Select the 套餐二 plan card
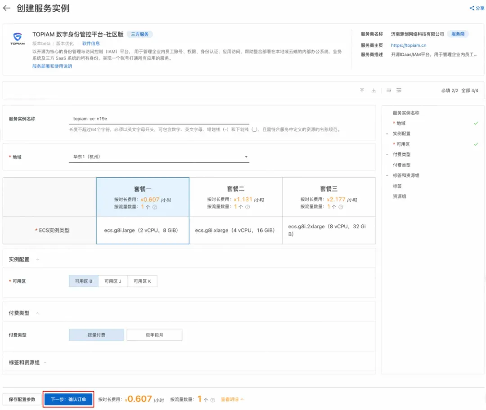This screenshot has height=410, width=486. click(x=235, y=197)
